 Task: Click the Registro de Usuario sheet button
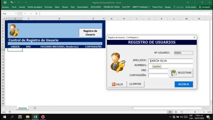(x=90, y=33)
